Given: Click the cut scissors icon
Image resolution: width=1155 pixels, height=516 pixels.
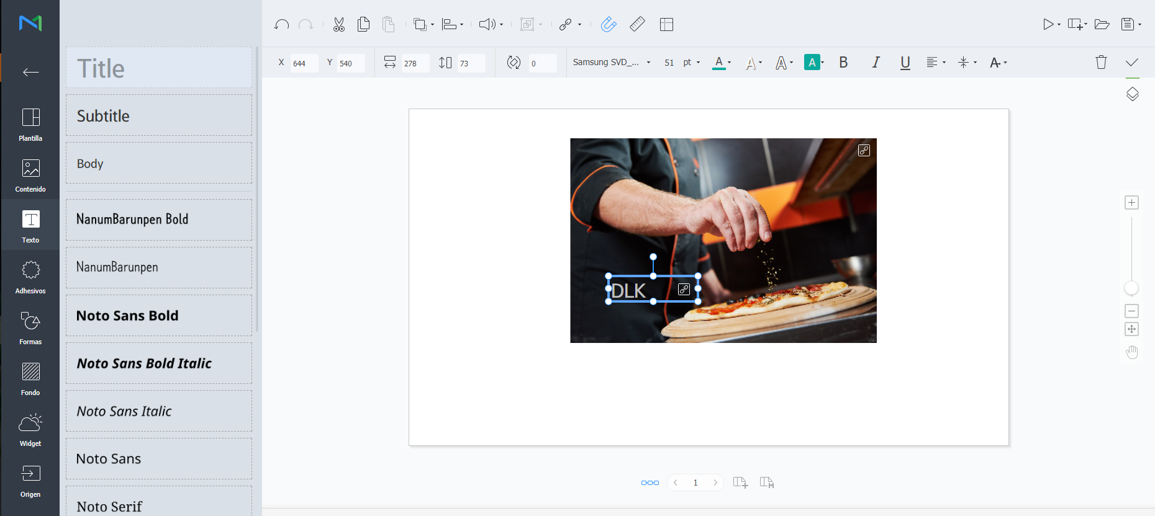Looking at the screenshot, I should (x=338, y=25).
